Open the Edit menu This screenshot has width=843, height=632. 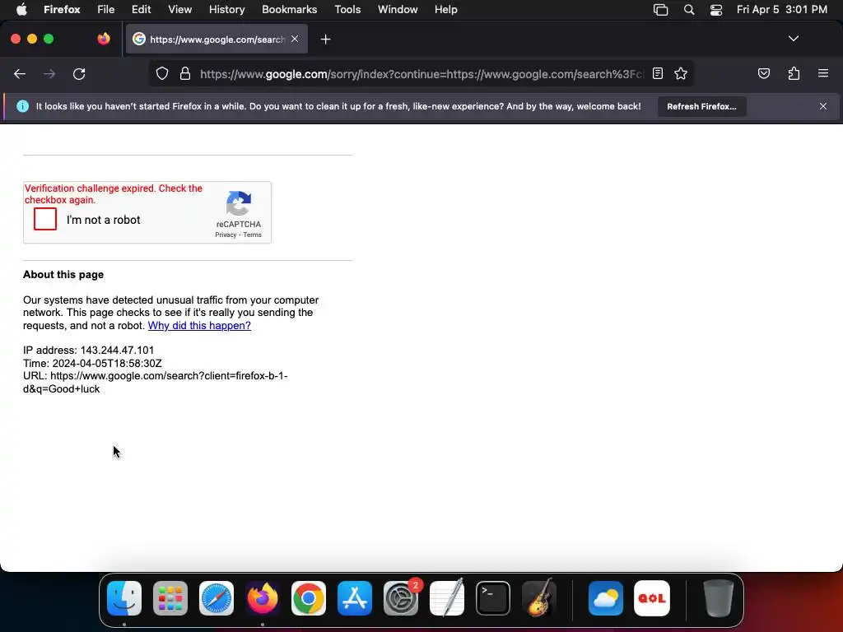pyautogui.click(x=142, y=10)
